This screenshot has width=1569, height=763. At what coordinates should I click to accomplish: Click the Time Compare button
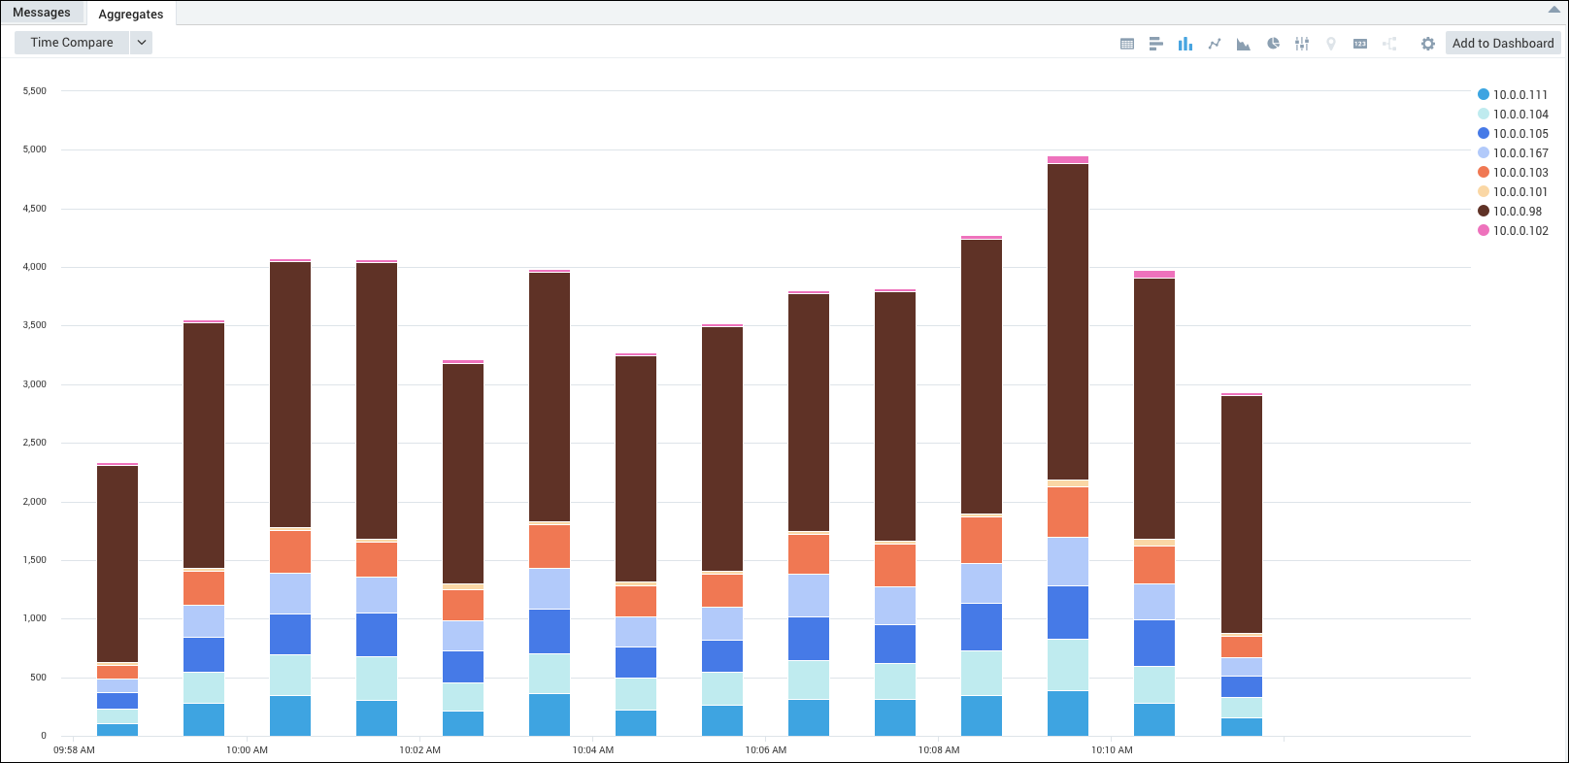point(72,43)
